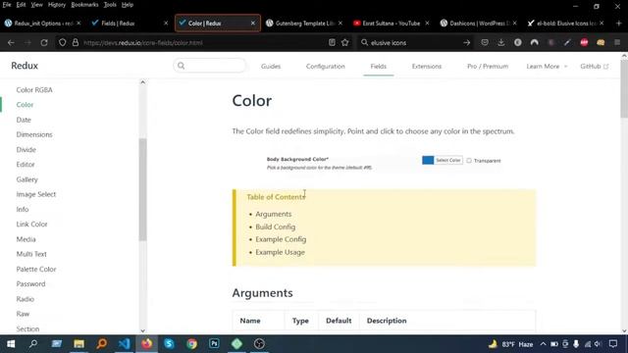This screenshot has height=353, width=628.
Task: Open the Guides nav link
Action: [271, 66]
